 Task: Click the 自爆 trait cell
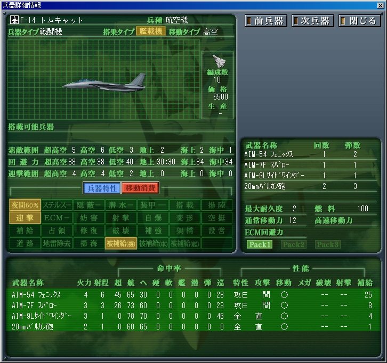pyautogui.click(x=153, y=218)
